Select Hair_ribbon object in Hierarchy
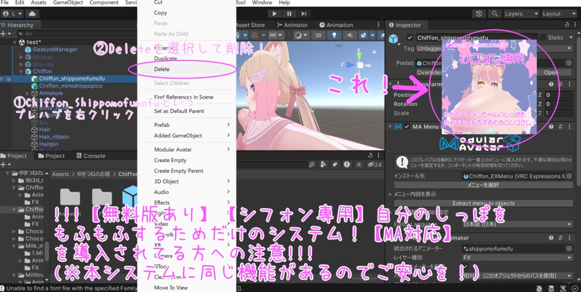Viewport: 581px width, 292px height. point(54,137)
